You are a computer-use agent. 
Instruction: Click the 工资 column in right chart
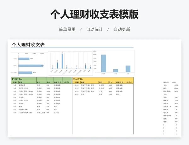128,69
